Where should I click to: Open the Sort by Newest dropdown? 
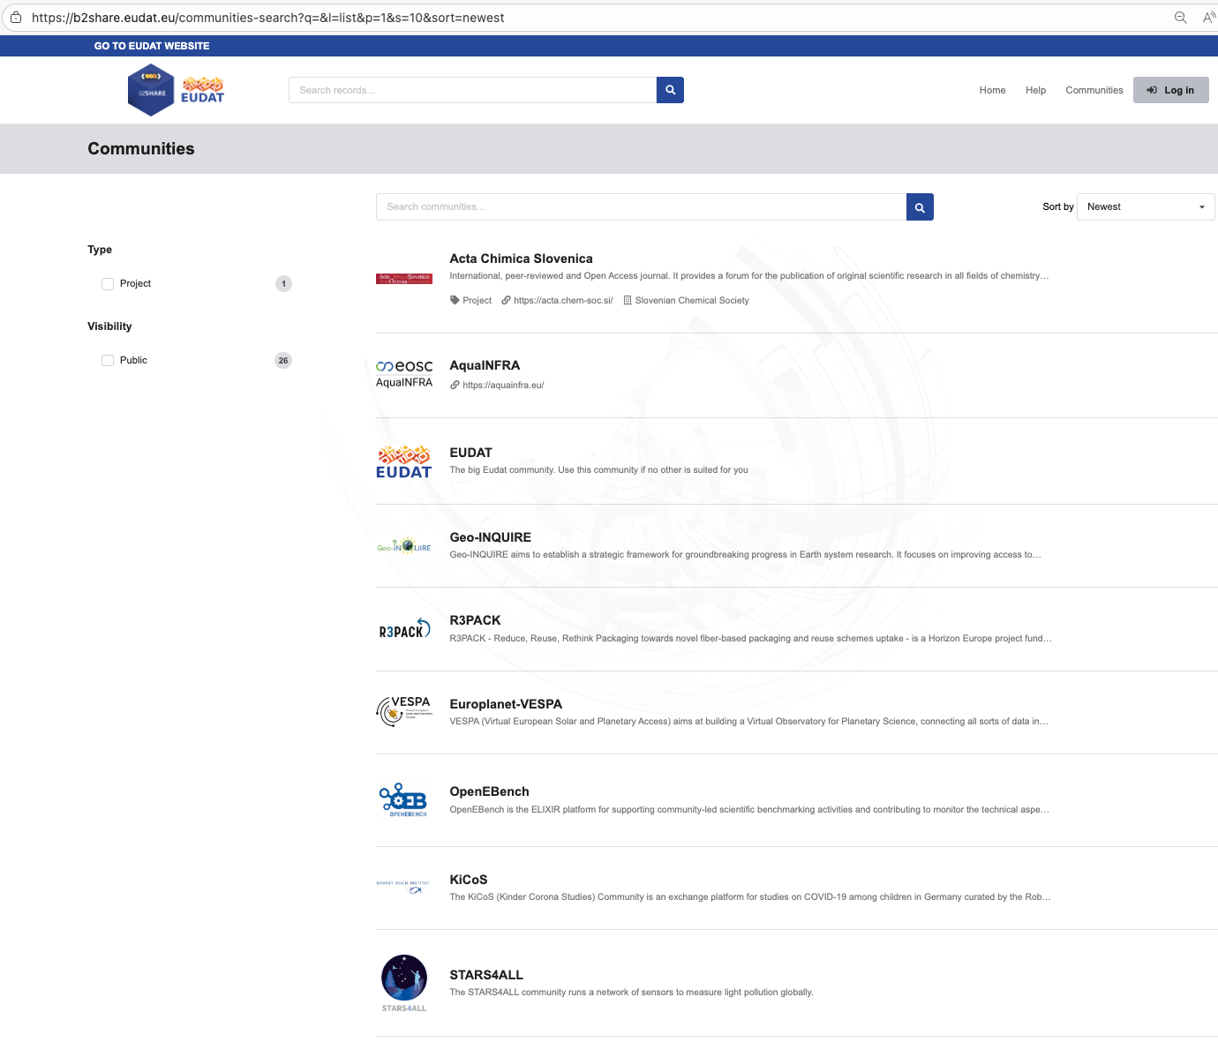coord(1146,207)
